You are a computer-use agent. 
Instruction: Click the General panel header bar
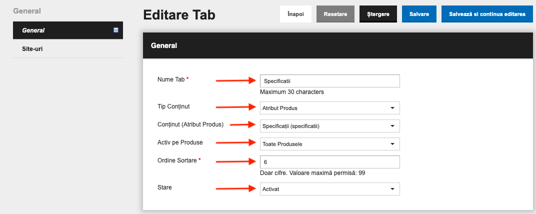[x=337, y=46]
